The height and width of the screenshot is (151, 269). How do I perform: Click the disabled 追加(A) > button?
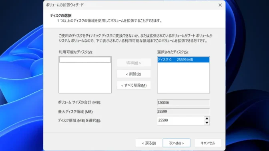pyautogui.click(x=134, y=63)
